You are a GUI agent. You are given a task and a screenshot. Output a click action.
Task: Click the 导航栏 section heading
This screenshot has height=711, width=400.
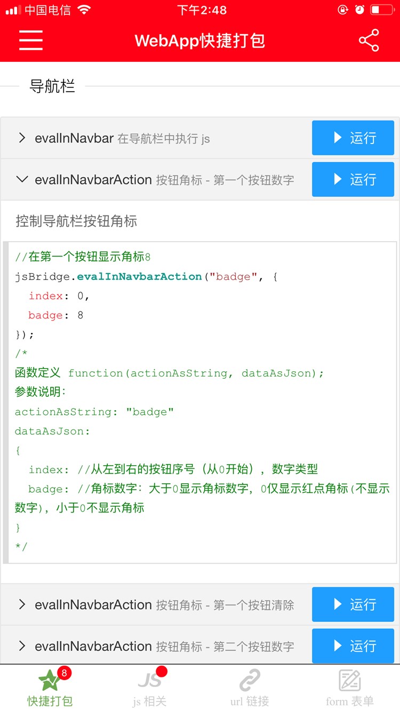coord(52,86)
